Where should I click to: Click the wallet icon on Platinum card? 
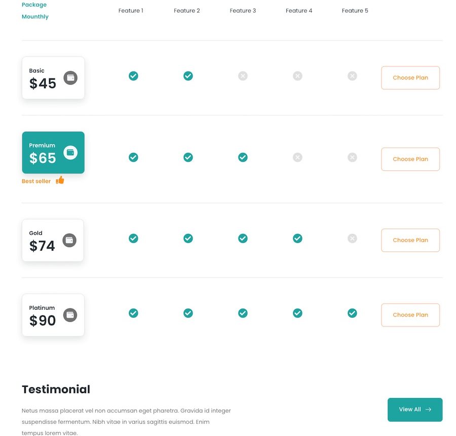[x=70, y=315]
